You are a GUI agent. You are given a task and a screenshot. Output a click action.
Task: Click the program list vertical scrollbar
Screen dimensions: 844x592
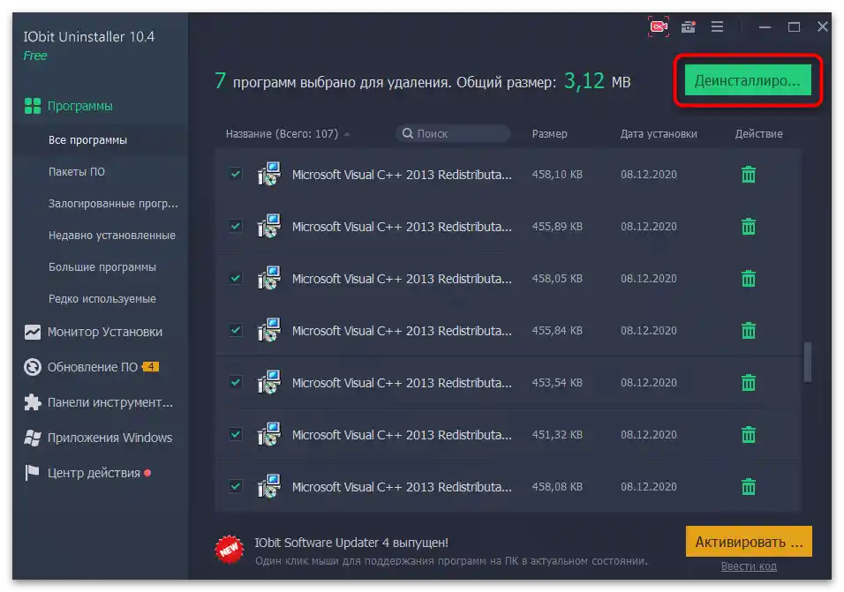(808, 362)
